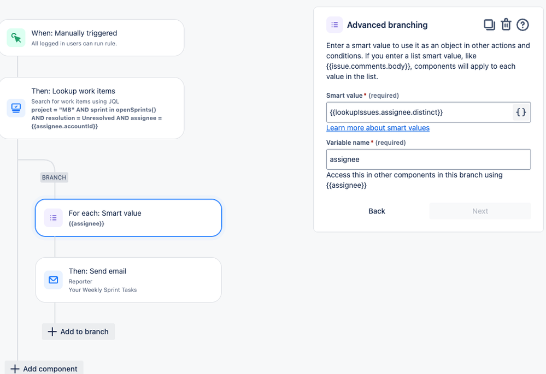Click the Send email envelope icon
546x374 pixels.
(x=53, y=280)
